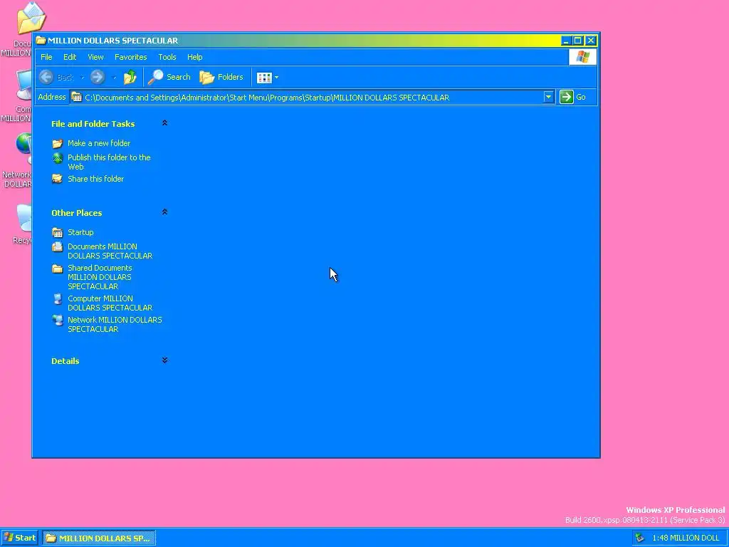Image resolution: width=729 pixels, height=547 pixels.
Task: Open the Views icon dropdown
Action: 268,78
